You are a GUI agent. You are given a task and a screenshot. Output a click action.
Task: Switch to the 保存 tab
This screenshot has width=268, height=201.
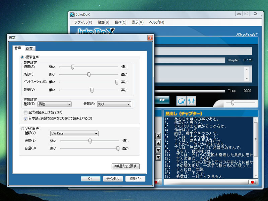point(30,49)
